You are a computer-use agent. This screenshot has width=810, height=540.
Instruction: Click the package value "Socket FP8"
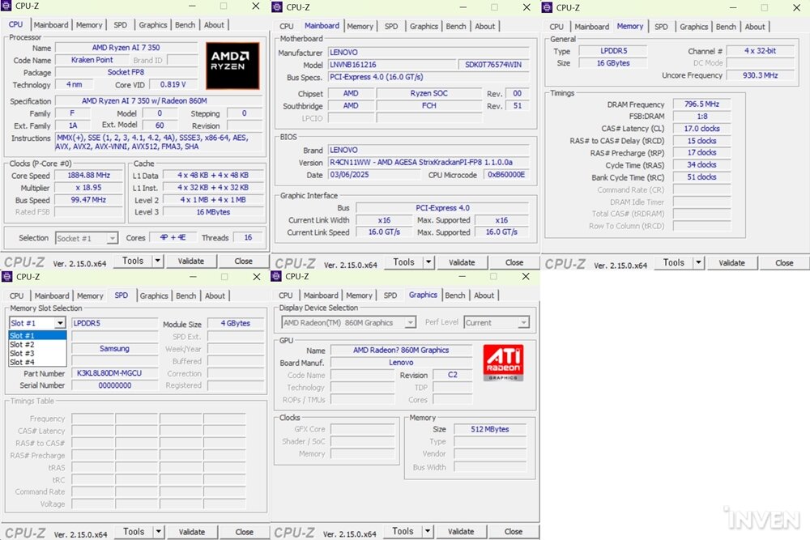click(x=126, y=72)
